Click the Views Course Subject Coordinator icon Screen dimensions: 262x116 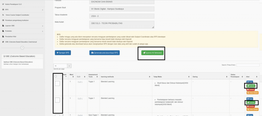(3, 15)
